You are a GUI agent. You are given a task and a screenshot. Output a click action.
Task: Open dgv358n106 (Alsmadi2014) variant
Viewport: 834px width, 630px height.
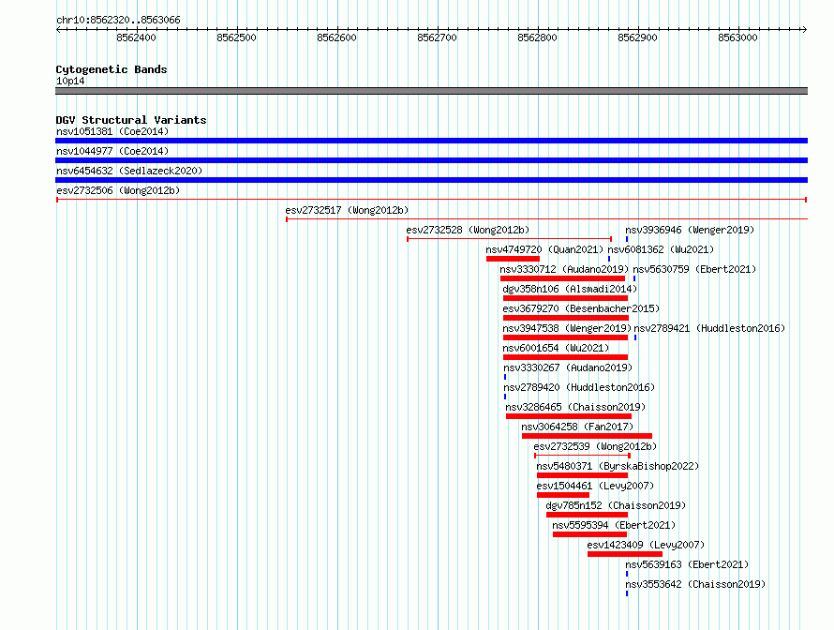tap(570, 289)
